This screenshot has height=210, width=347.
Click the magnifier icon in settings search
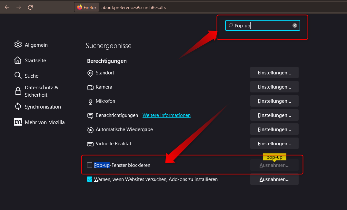coord(231,25)
